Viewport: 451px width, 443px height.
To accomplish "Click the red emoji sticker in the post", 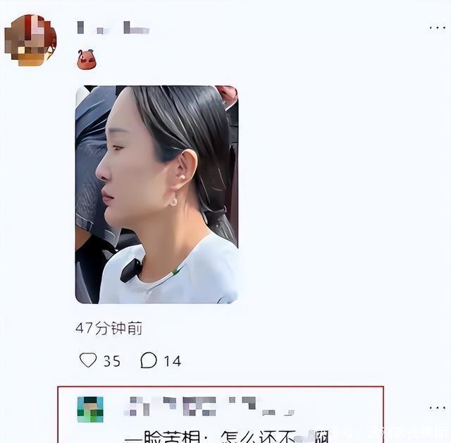I will coord(86,59).
